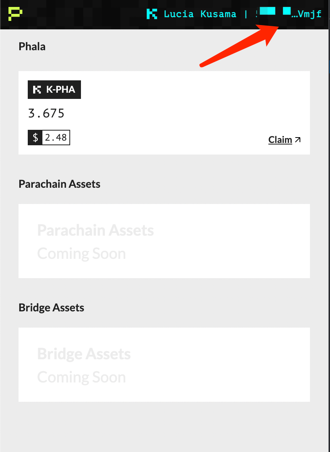Click the Phala logo in header

click(15, 14)
